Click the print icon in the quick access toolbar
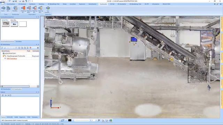 click(x=23, y=1)
